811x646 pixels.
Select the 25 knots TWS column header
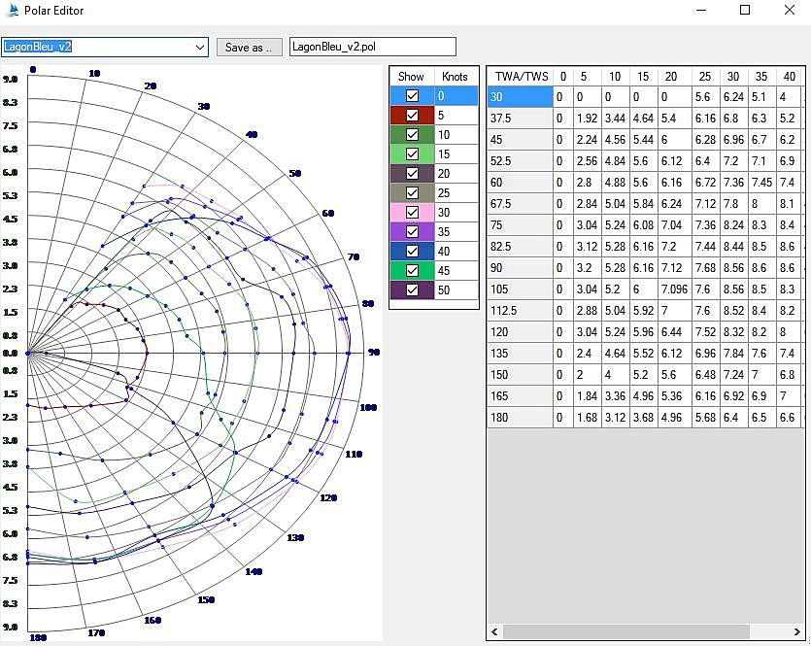coord(705,77)
